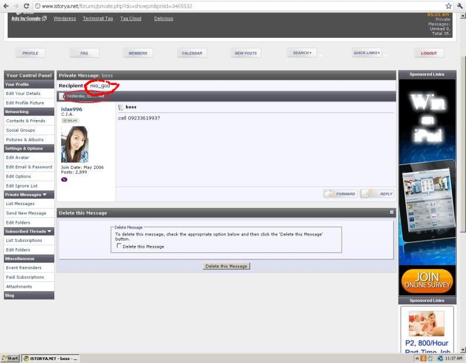Open the Search dropdown in the navbar
Screen dimensions: 466x363
click(x=302, y=53)
